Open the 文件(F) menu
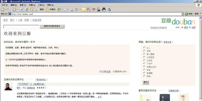This screenshot has height=101, width=202. coord(5,5)
